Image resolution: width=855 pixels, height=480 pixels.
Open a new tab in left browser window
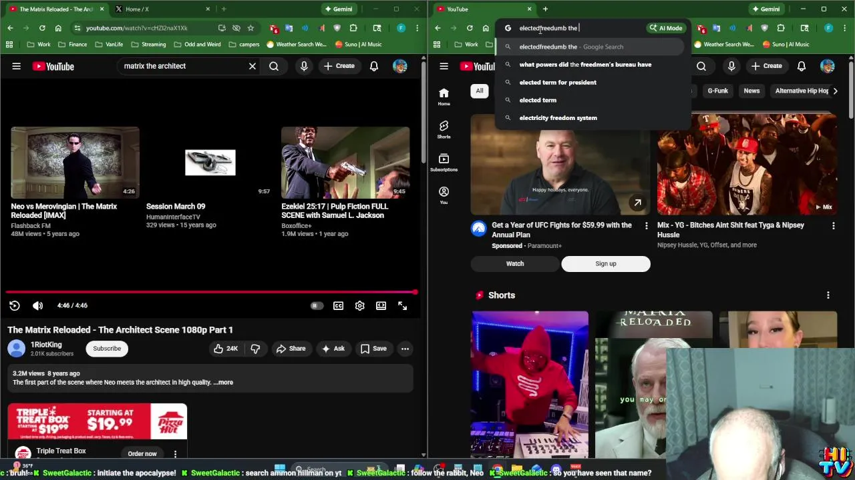pos(224,9)
